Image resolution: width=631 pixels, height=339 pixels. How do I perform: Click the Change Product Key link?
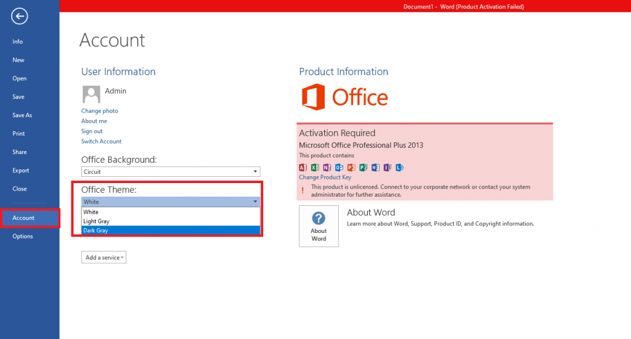point(325,177)
